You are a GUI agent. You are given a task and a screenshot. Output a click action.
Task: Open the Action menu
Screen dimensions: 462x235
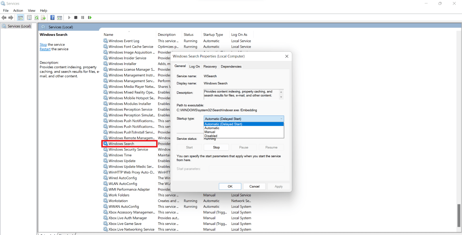coord(18,10)
